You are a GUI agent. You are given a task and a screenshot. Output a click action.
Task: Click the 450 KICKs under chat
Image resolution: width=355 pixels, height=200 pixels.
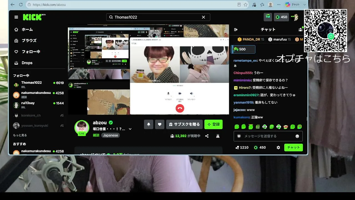pyautogui.click(x=260, y=147)
